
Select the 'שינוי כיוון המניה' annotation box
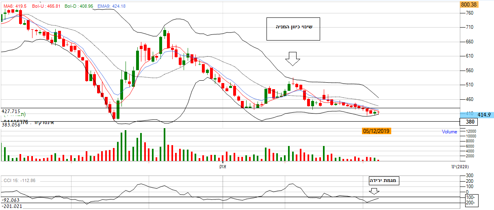(x=293, y=29)
